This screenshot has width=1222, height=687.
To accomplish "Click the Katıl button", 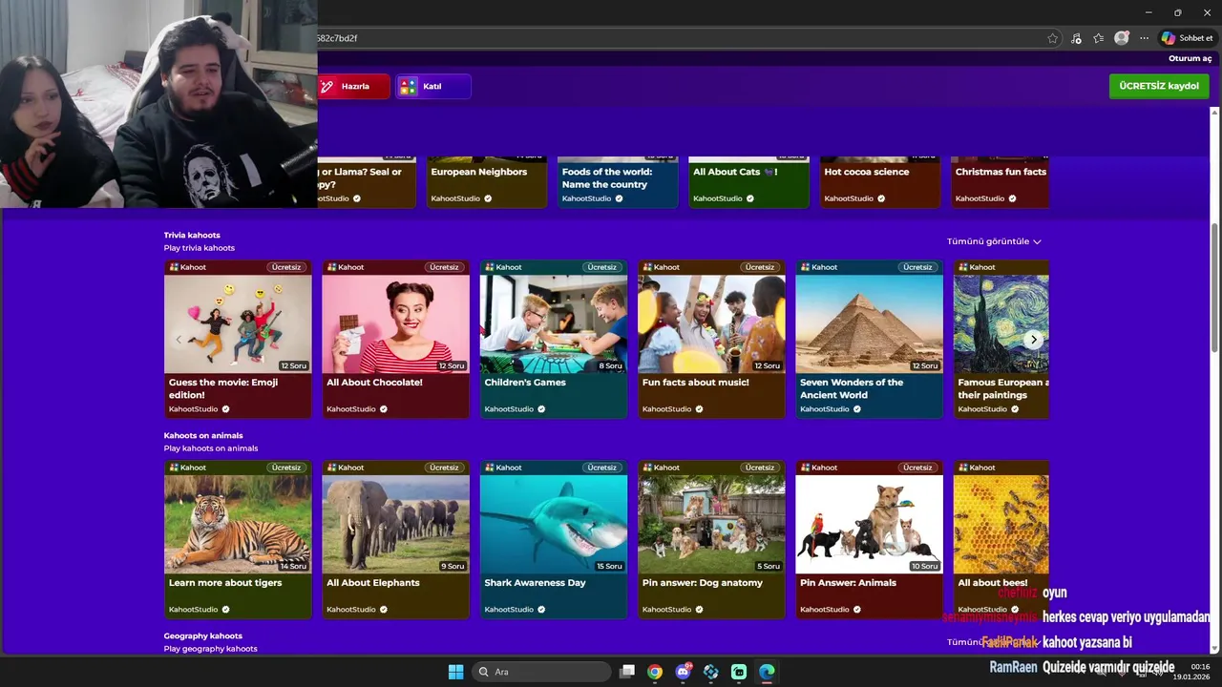I will pyautogui.click(x=433, y=87).
